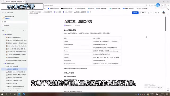Expand the system tray hidden icons chevron
Viewport: 170px width, 96px height.
pos(136,94)
